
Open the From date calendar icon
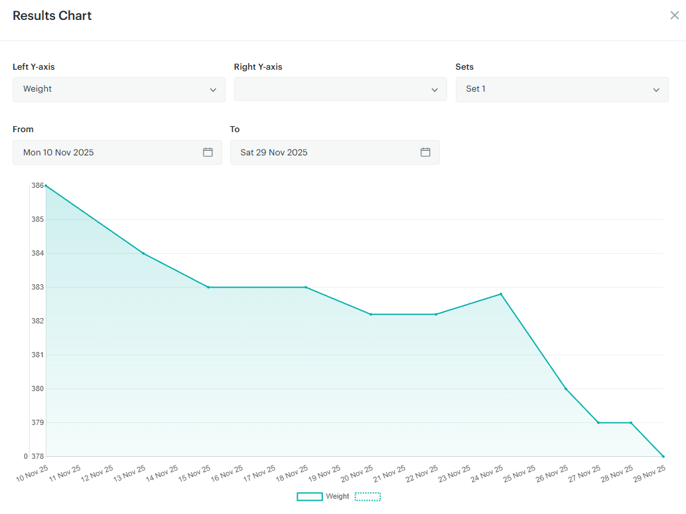(208, 152)
